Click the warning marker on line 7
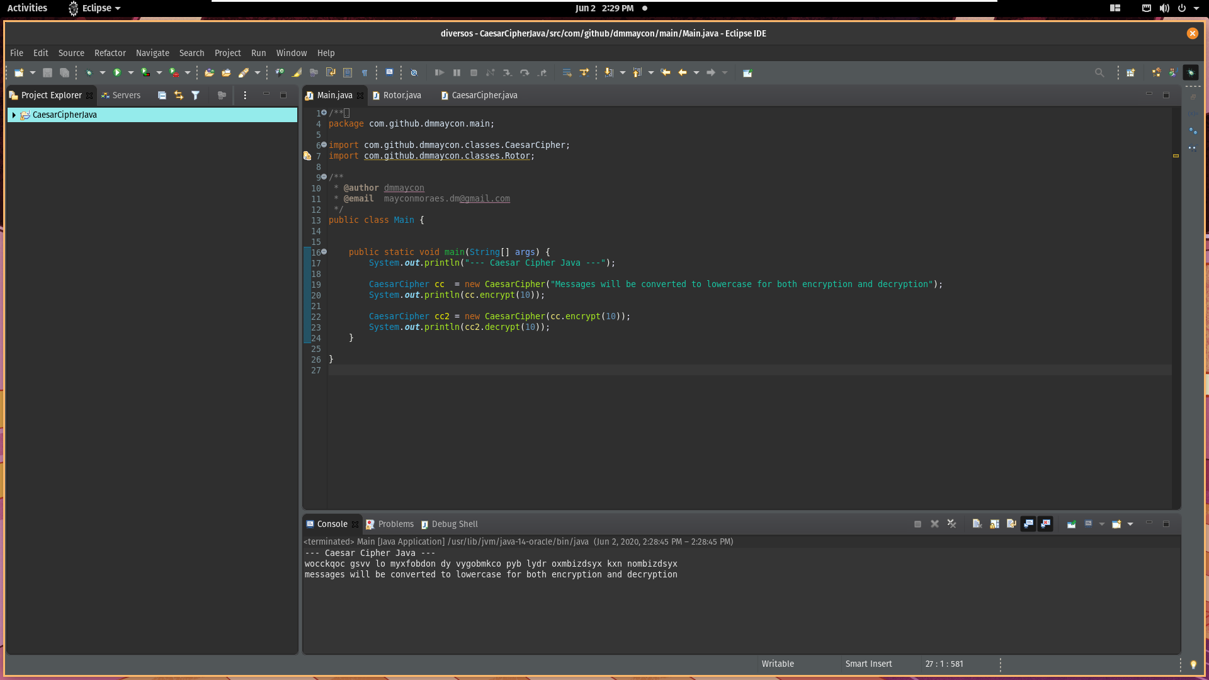The image size is (1209, 680). point(307,156)
